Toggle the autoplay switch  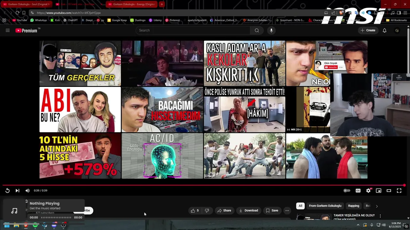pos(347,191)
